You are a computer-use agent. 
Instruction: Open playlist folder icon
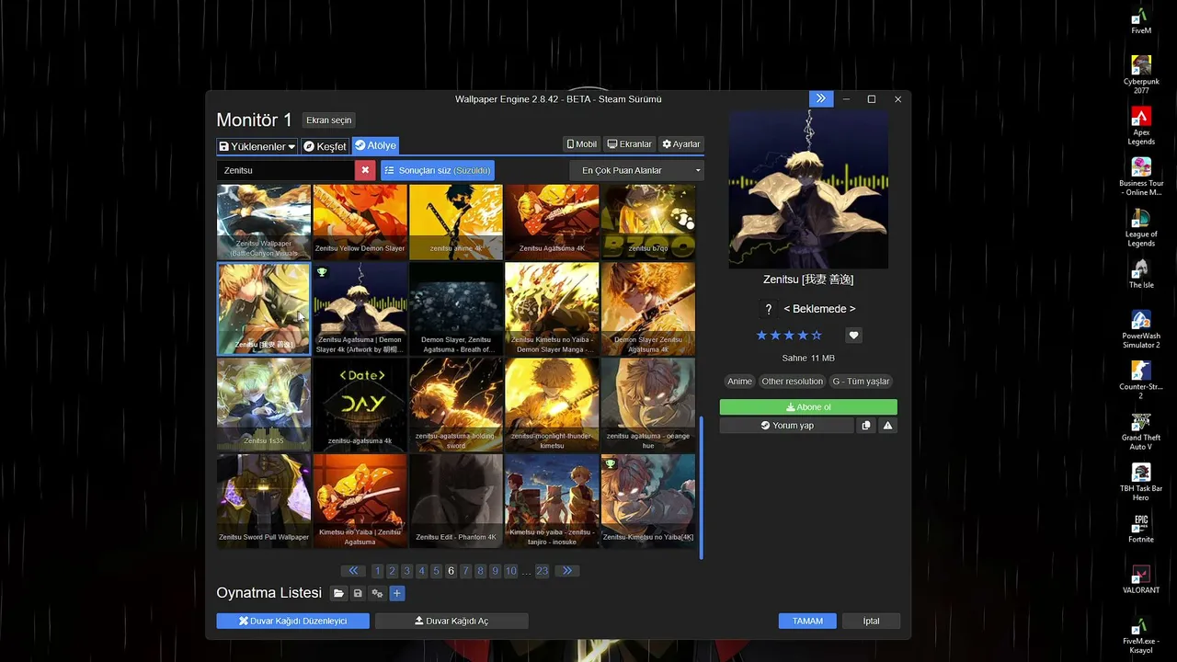click(x=338, y=594)
